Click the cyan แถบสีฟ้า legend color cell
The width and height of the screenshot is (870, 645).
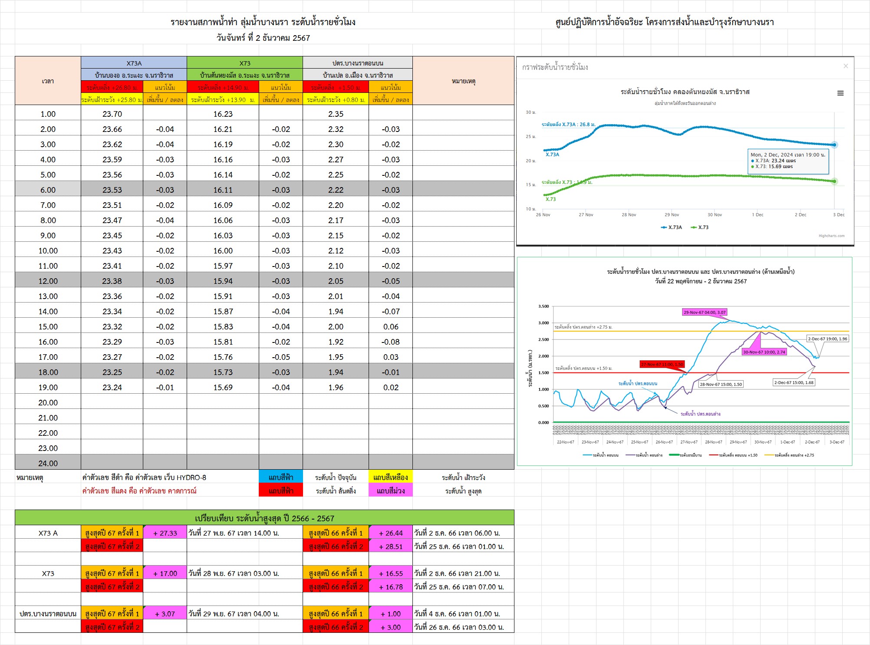(281, 477)
